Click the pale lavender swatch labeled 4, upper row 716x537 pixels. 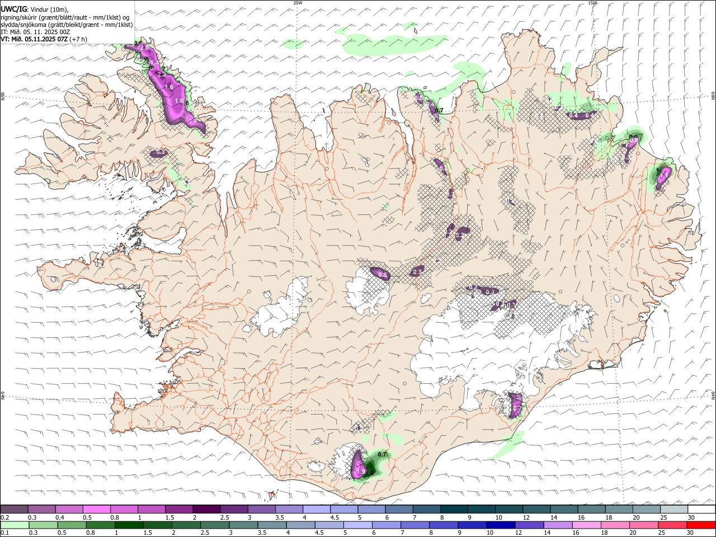[x=315, y=509]
